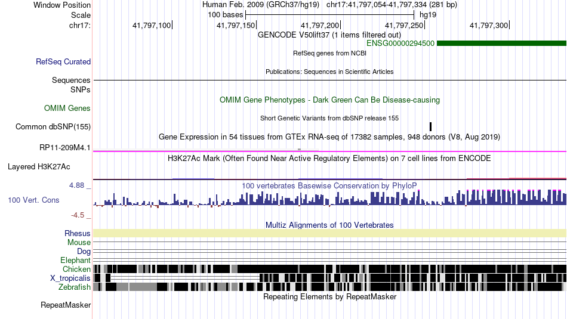The width and height of the screenshot is (567, 319).
Task: Click the 100 bases scale bar
Action: pos(329,15)
